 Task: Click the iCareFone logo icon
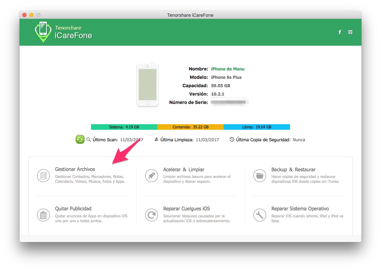click(43, 32)
